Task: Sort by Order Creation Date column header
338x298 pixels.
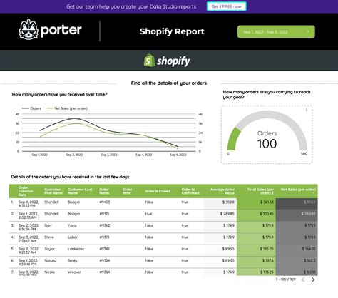Action: [26, 191]
